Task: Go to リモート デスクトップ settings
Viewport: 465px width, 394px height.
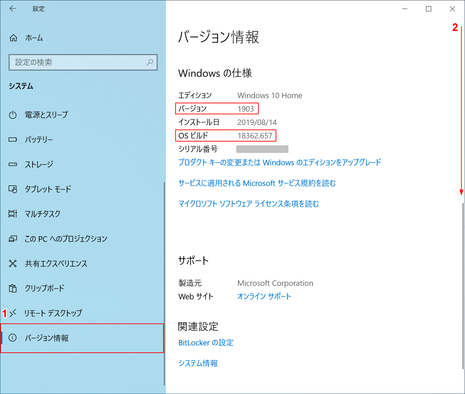Action: click(53, 313)
